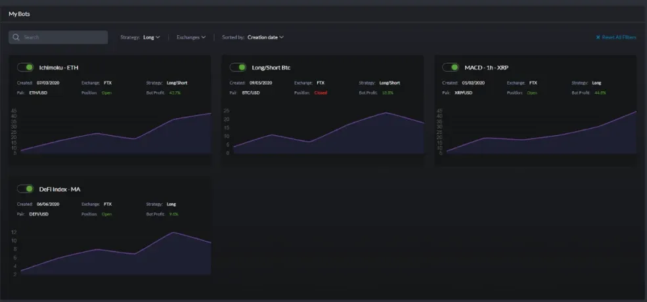Click the 9.6% bot profit value
647x302 pixels.
[x=173, y=214]
